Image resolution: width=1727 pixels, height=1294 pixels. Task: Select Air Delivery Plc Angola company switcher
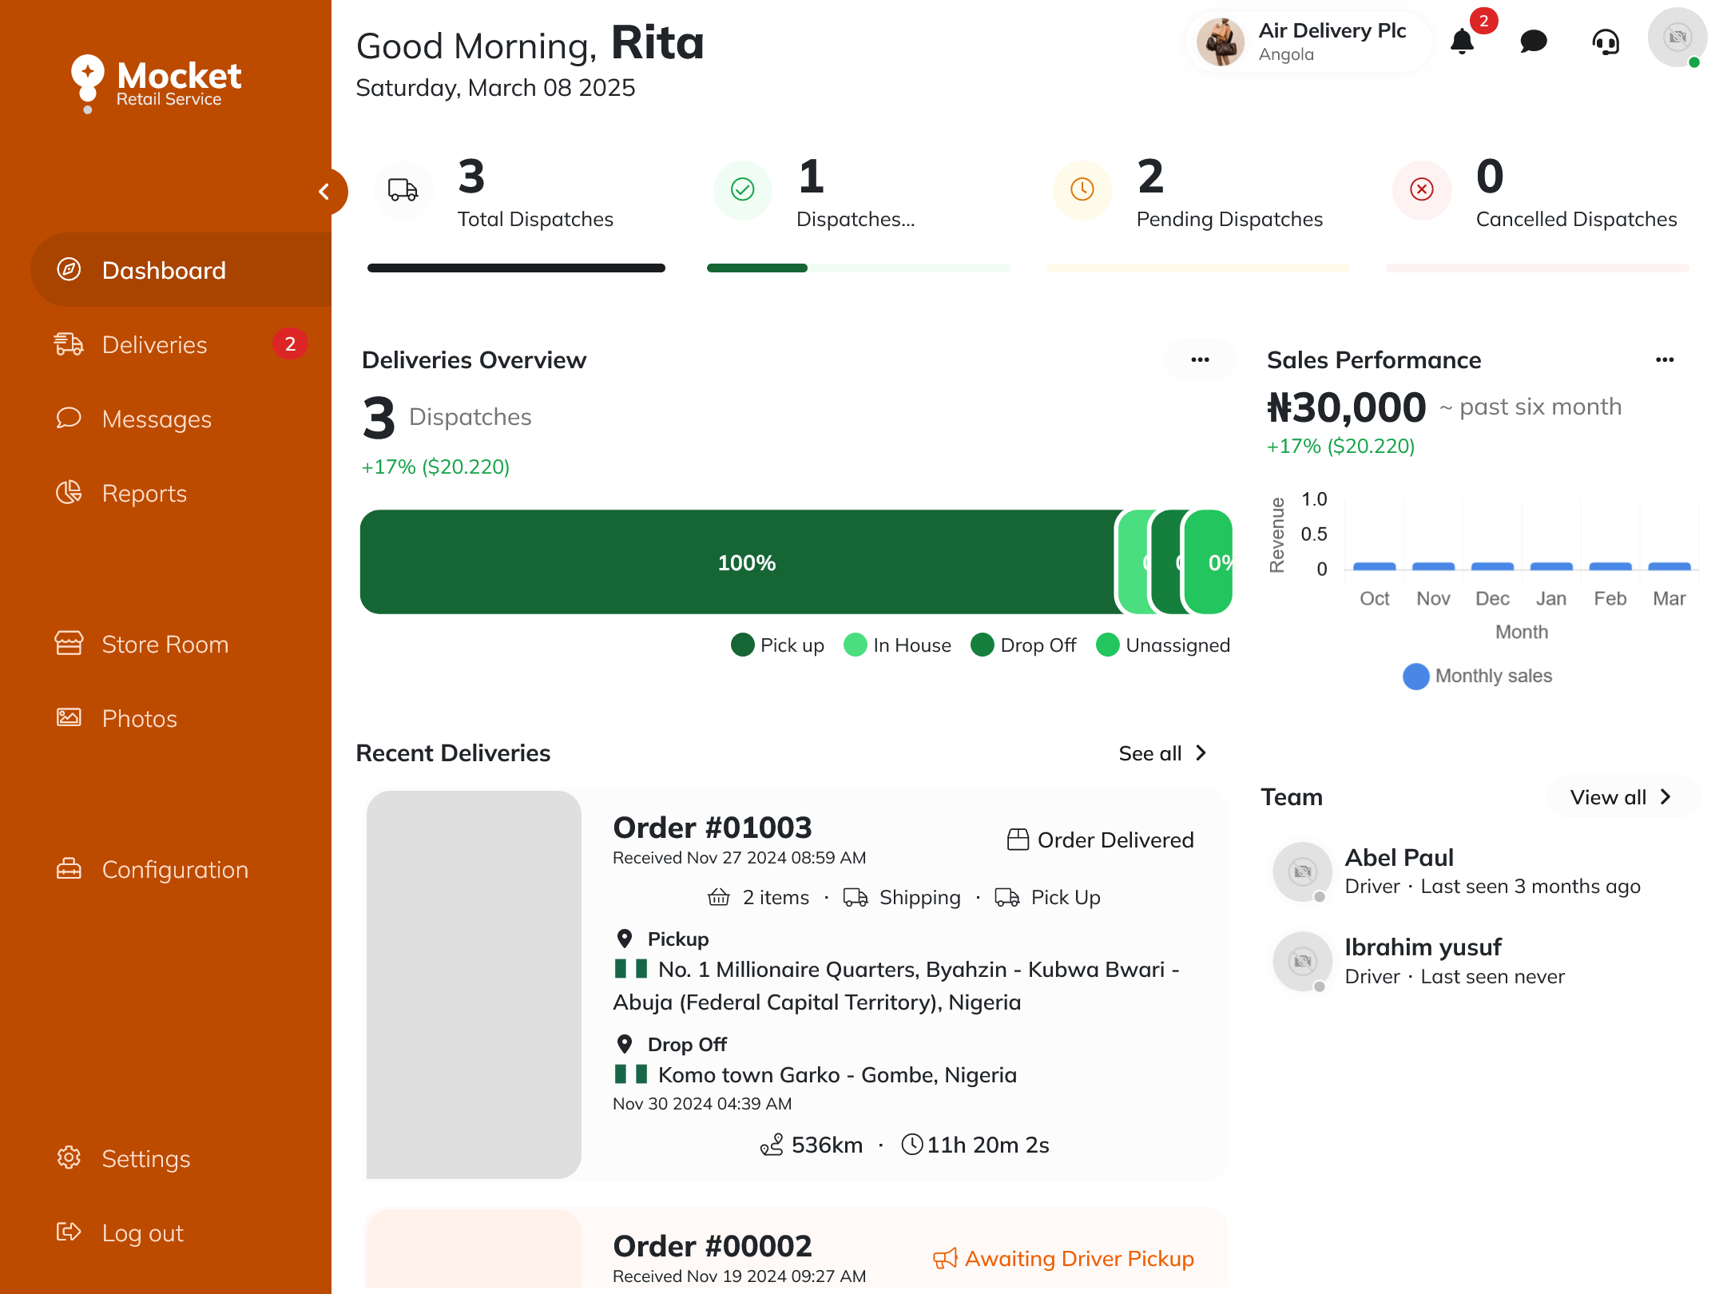click(x=1308, y=42)
